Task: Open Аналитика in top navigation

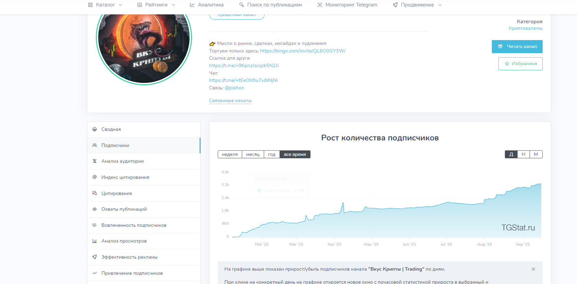Action: (x=207, y=5)
